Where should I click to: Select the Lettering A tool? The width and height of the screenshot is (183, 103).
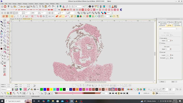coord(1,31)
